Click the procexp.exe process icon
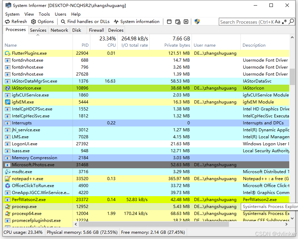The height and width of the screenshot is (239, 298). point(8,207)
